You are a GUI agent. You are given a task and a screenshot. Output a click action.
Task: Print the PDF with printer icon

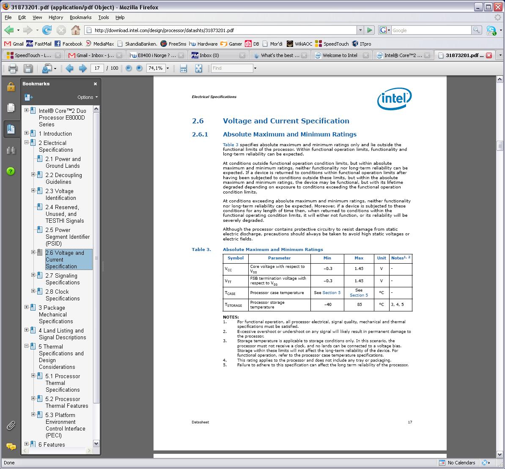(13, 68)
